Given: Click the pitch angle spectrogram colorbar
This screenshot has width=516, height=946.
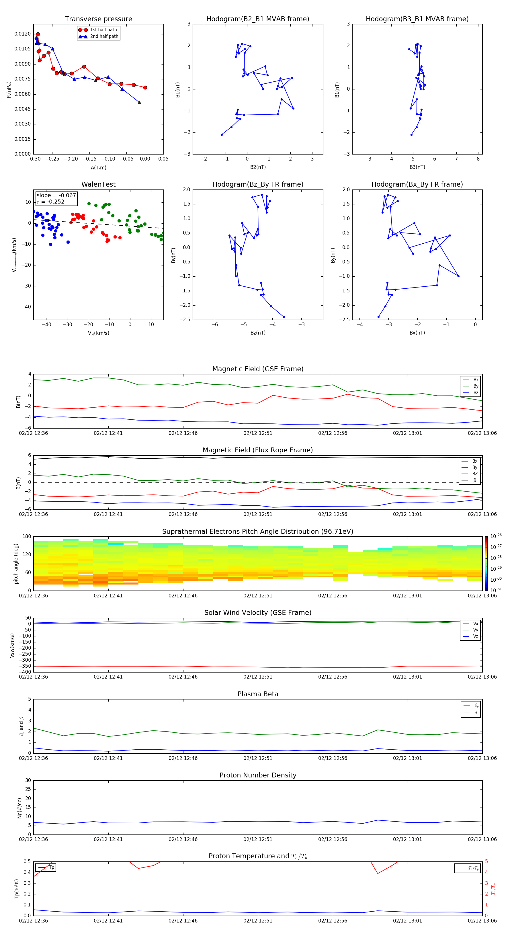Looking at the screenshot, I should pos(486,564).
